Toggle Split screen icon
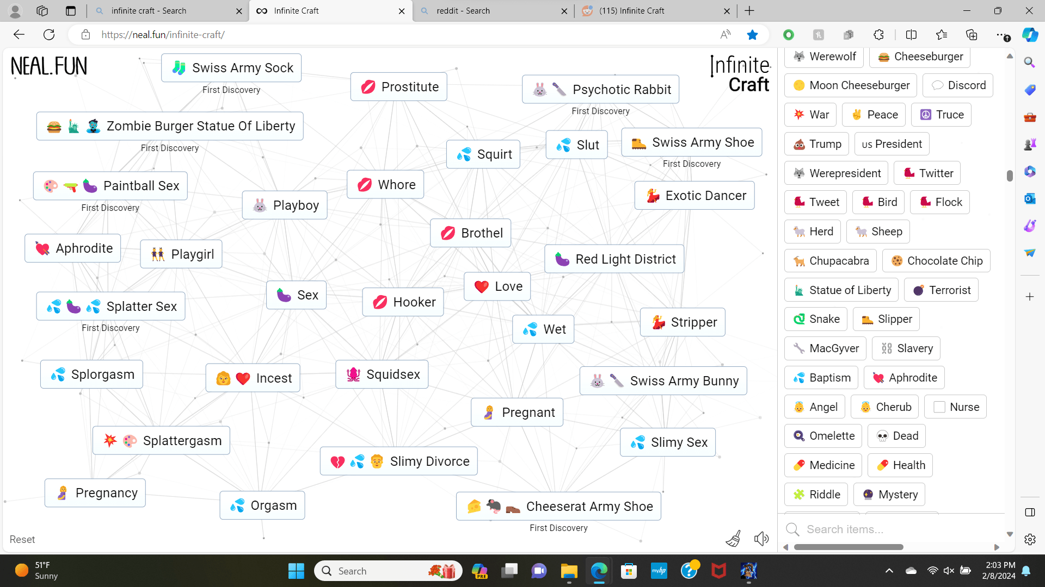 (911, 35)
